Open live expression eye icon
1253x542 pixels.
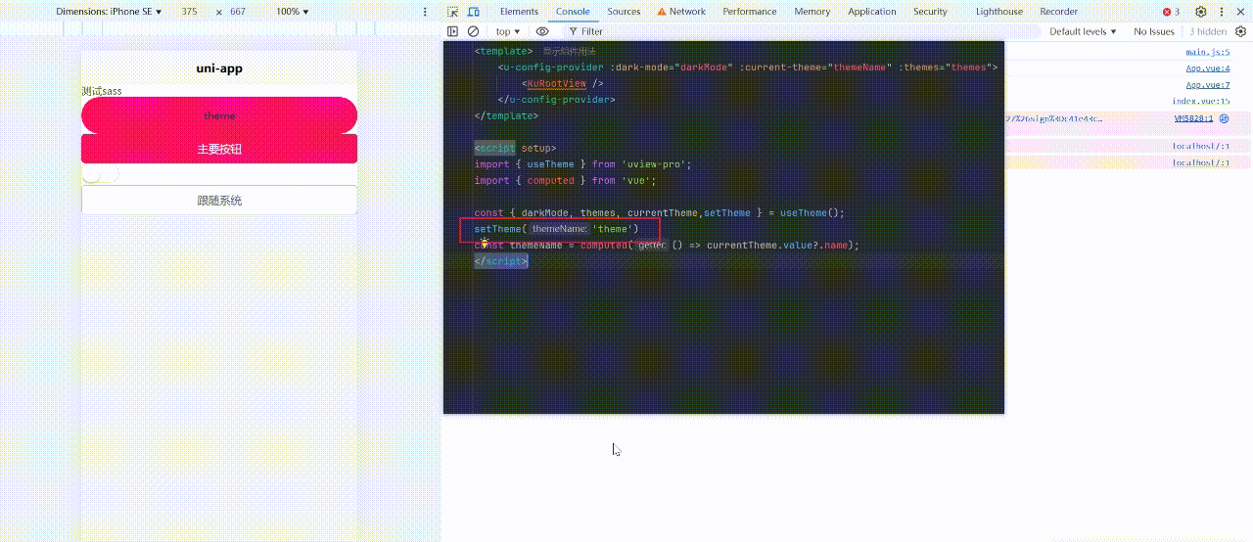[x=542, y=31]
